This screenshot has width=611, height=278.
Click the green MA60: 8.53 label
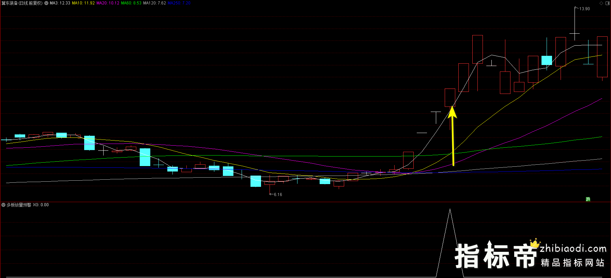click(131, 3)
